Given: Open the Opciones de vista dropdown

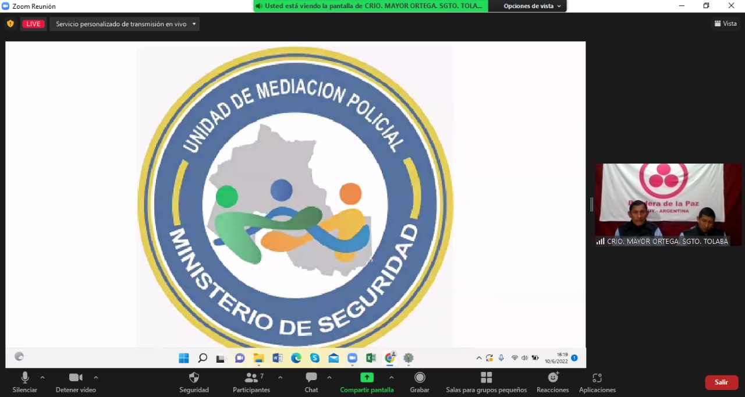Looking at the screenshot, I should 532,6.
